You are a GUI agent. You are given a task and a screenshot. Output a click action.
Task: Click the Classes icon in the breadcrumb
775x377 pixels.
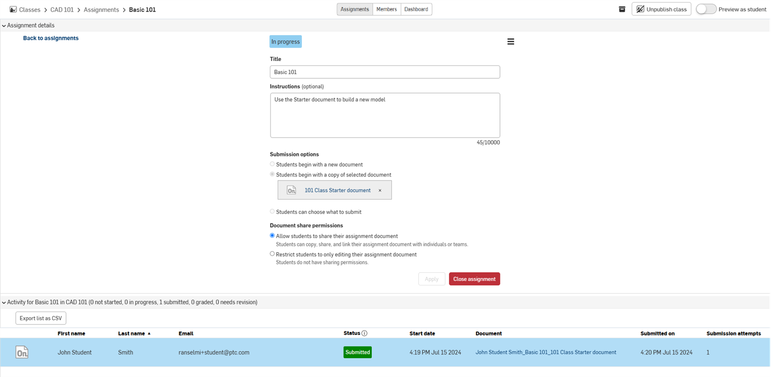(13, 10)
